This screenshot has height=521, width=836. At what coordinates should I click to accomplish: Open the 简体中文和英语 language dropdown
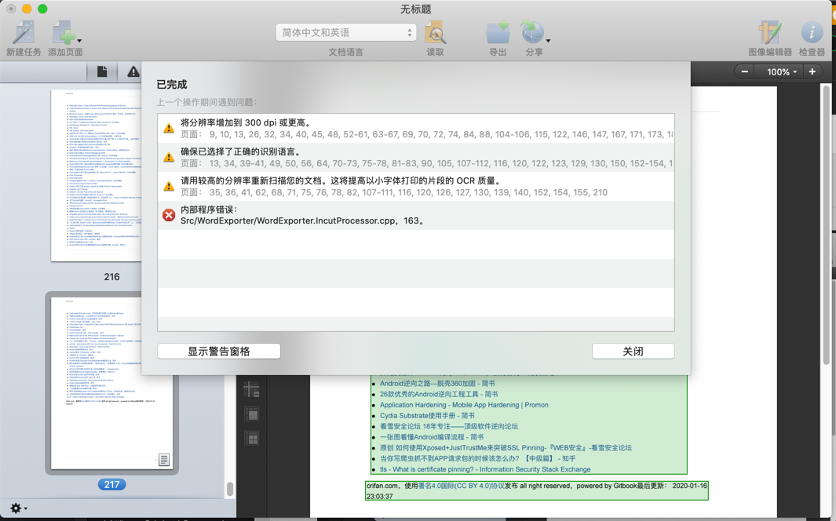click(345, 32)
